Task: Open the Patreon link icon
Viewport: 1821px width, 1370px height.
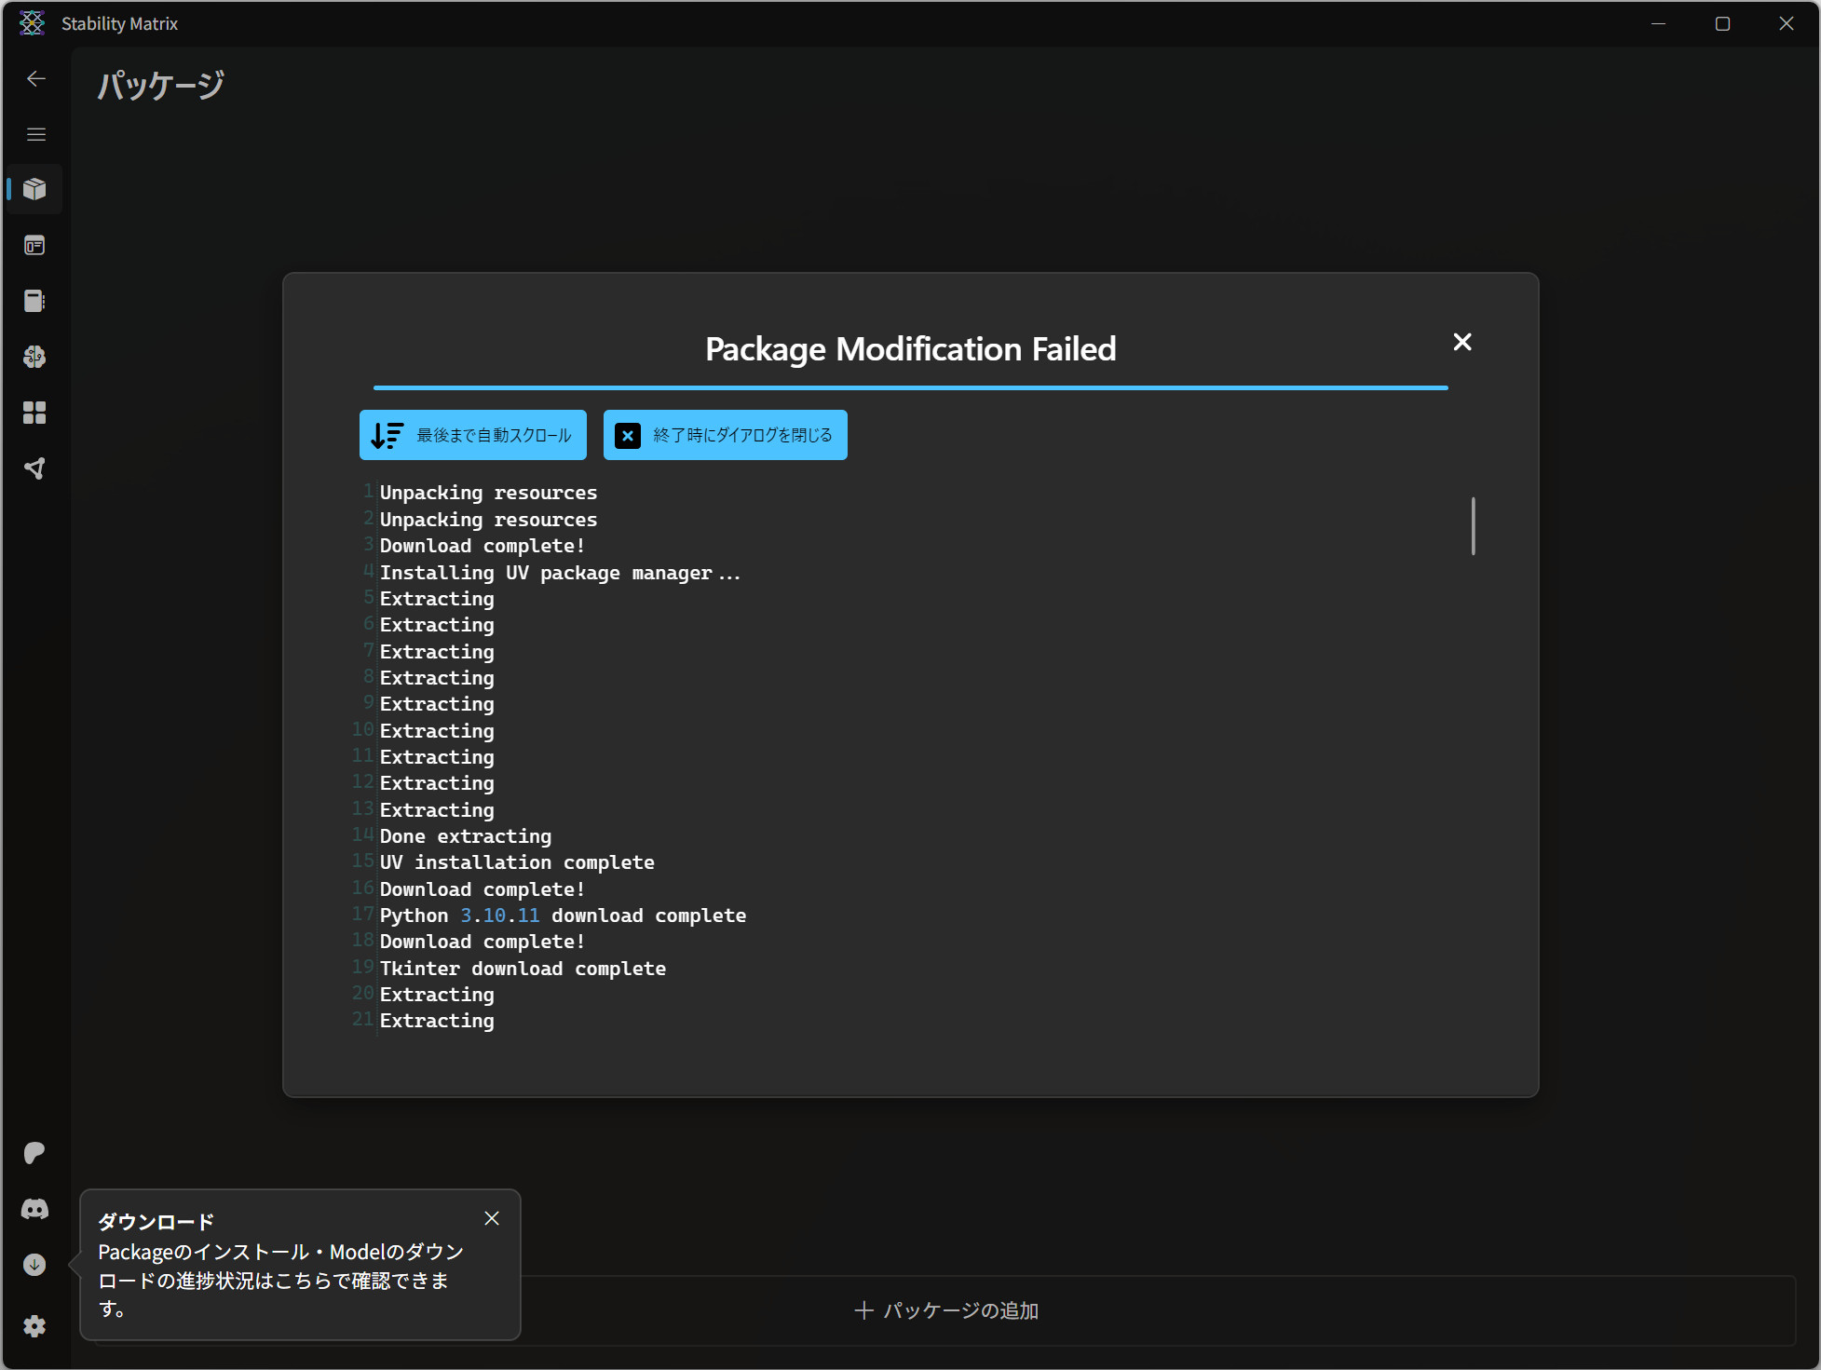Action: 35,1153
